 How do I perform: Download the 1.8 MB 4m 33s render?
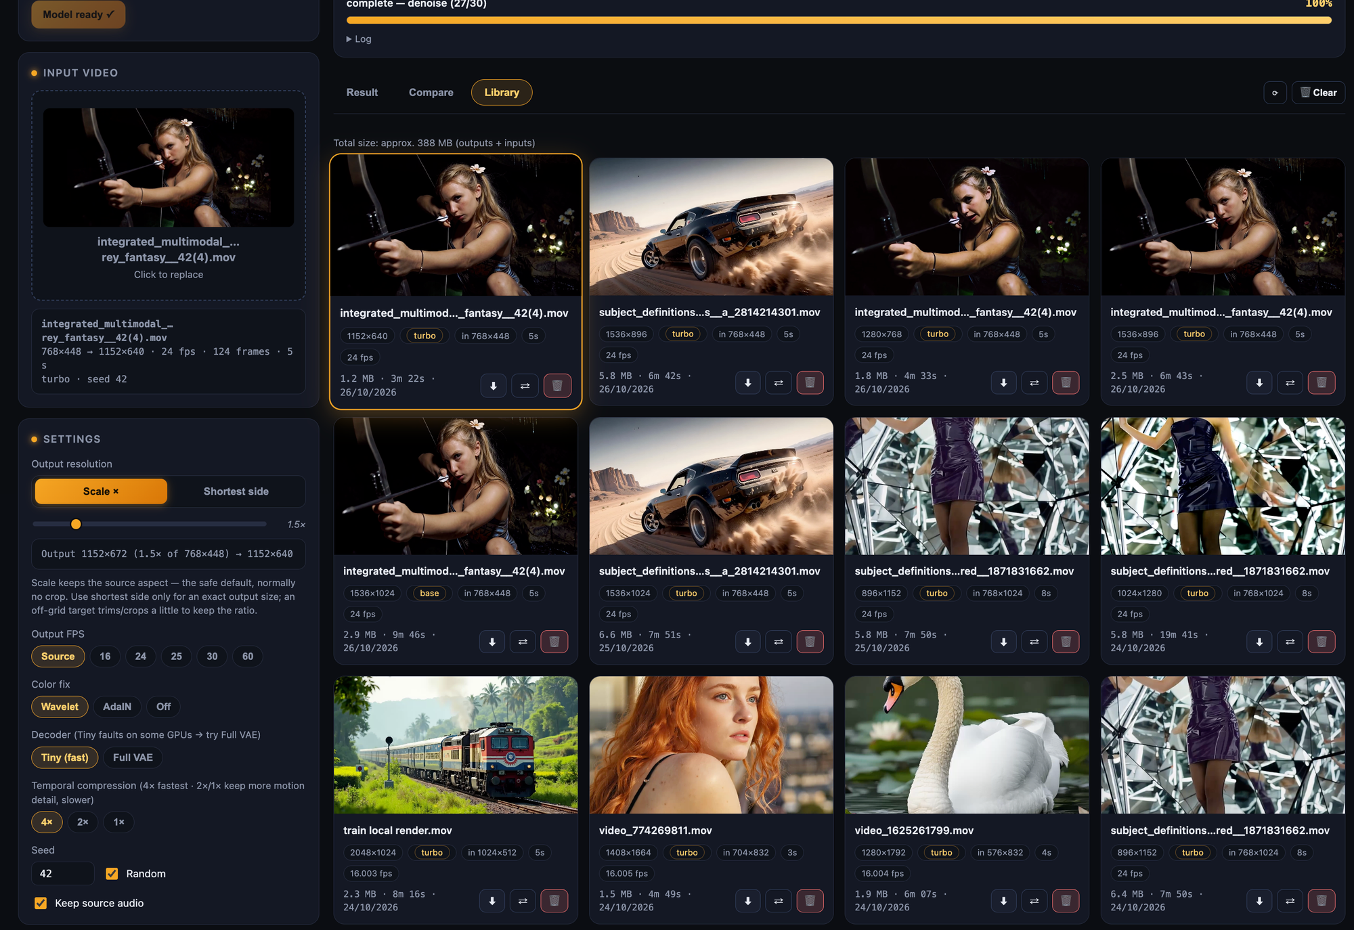pyautogui.click(x=1004, y=382)
